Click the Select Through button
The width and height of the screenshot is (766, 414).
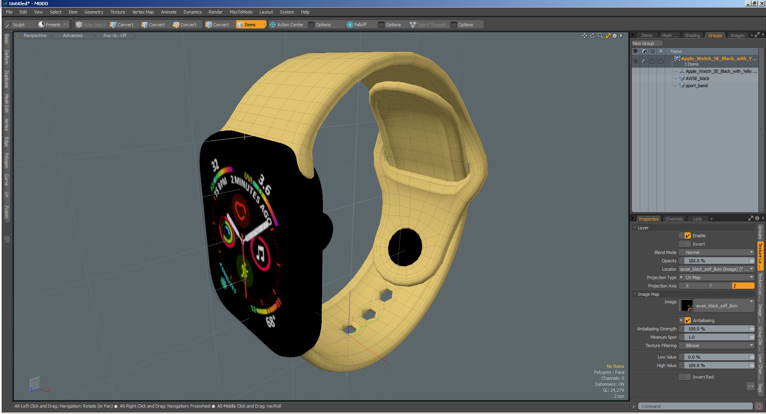pos(428,25)
